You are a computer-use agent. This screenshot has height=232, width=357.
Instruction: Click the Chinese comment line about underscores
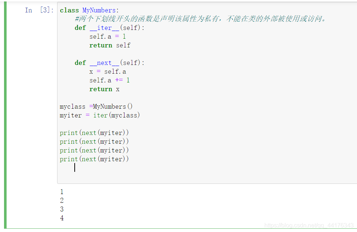[201, 19]
